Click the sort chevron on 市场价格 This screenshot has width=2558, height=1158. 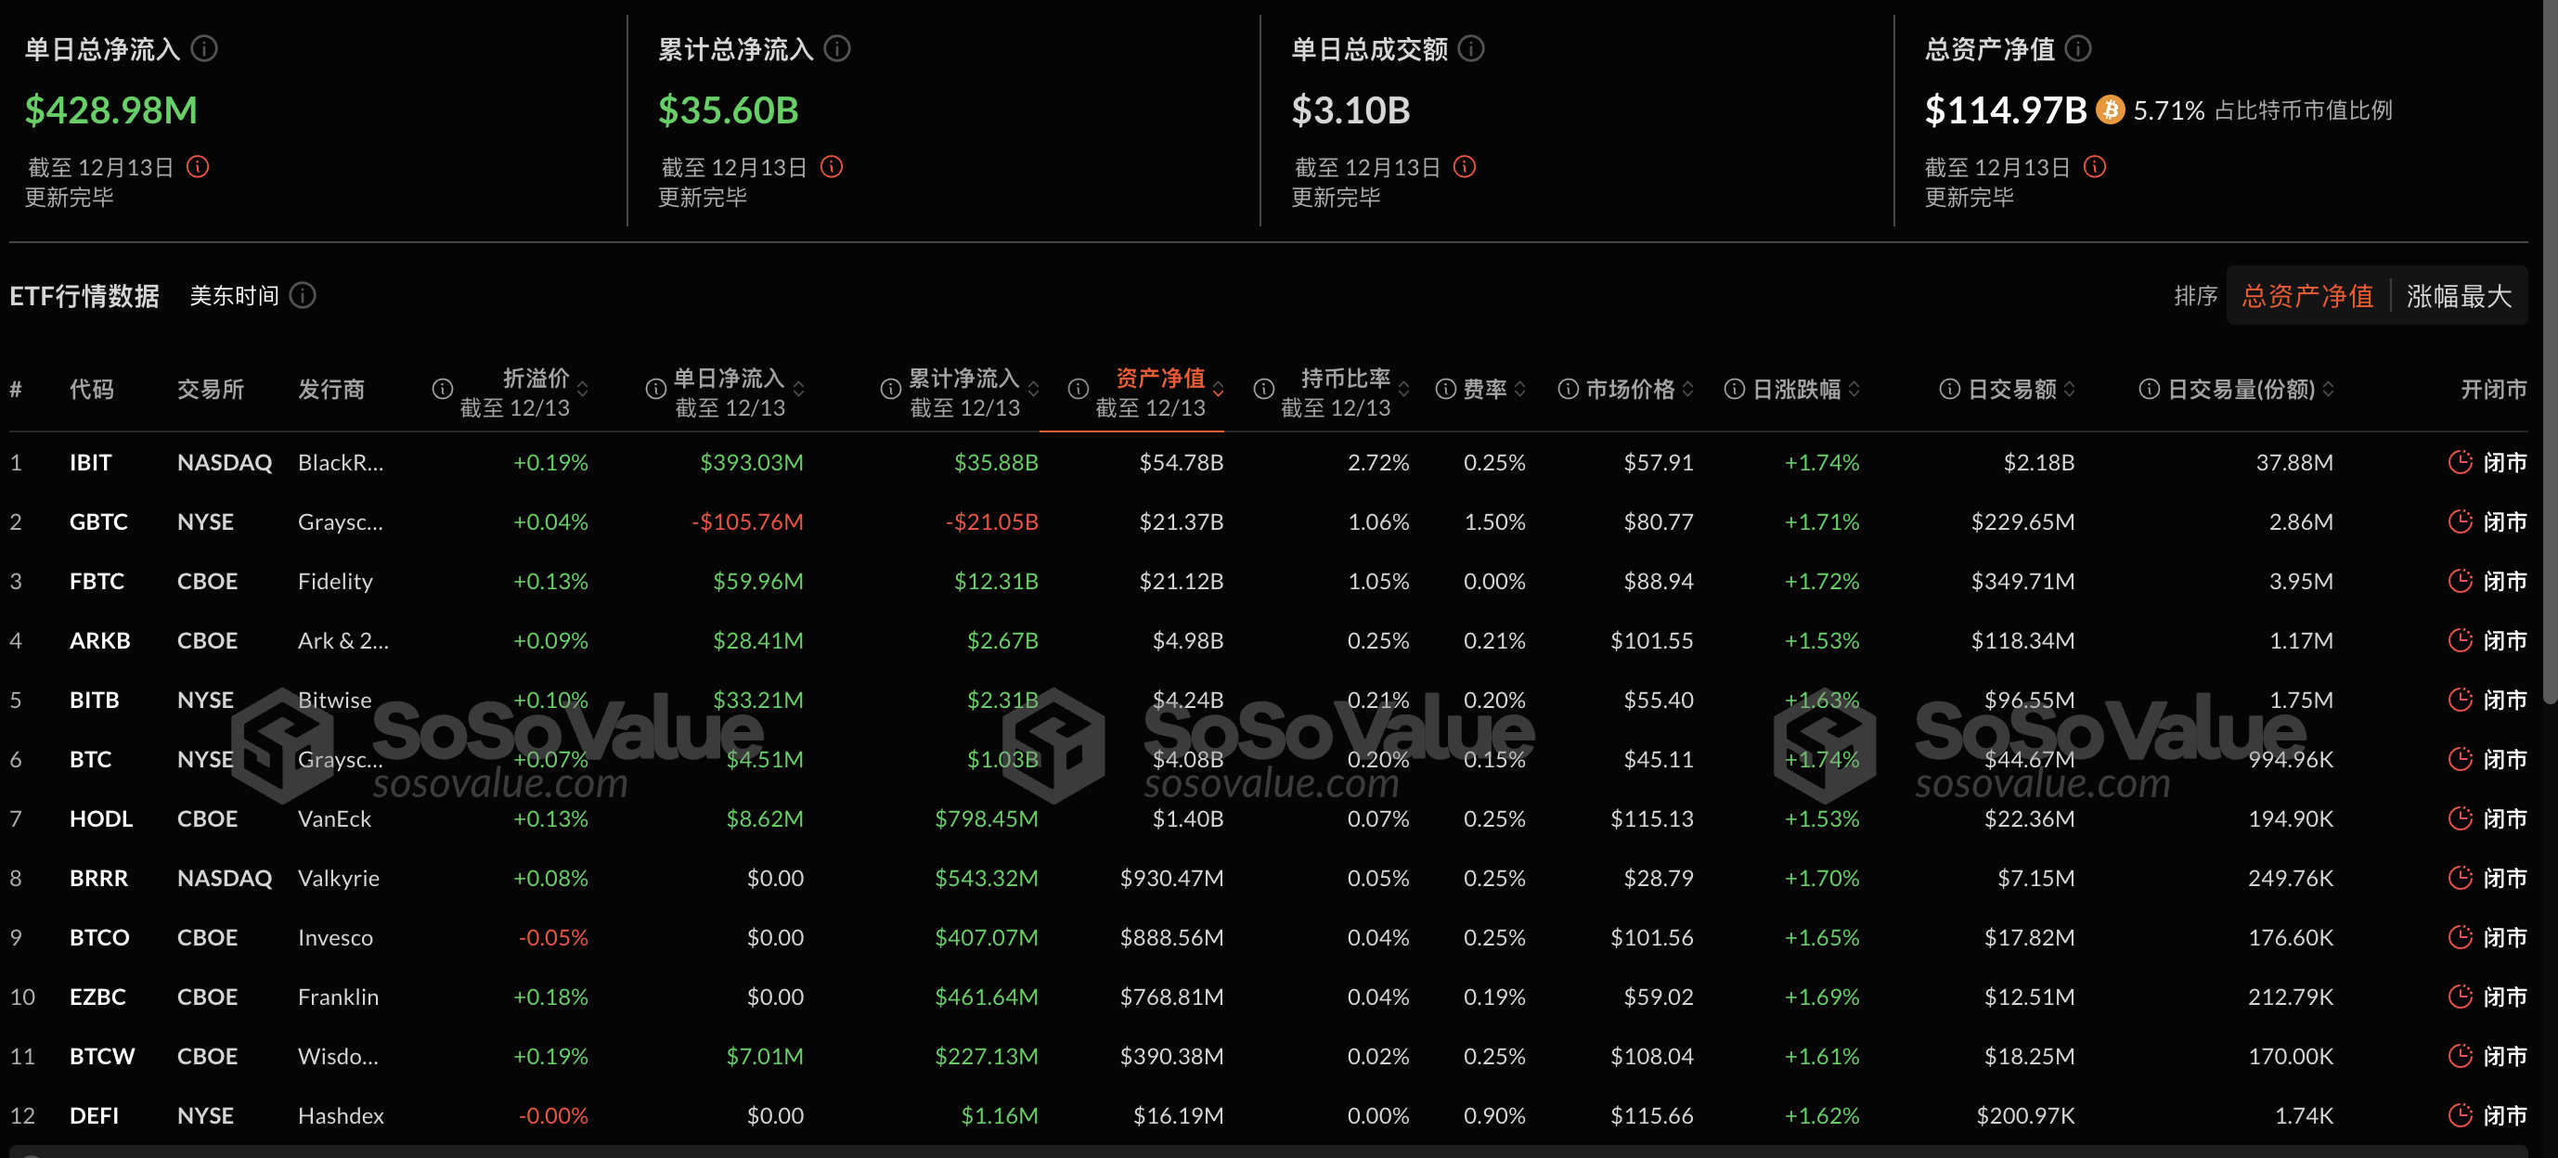tap(1690, 390)
